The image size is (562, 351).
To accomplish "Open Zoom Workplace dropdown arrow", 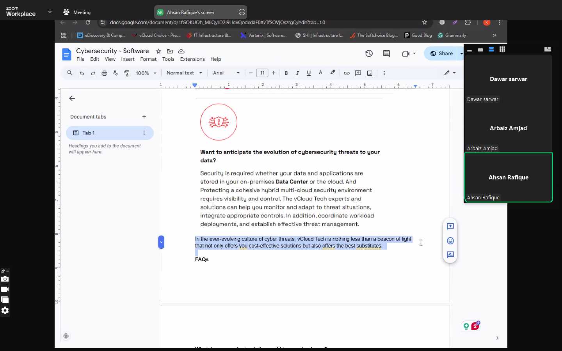I will 50,12.
